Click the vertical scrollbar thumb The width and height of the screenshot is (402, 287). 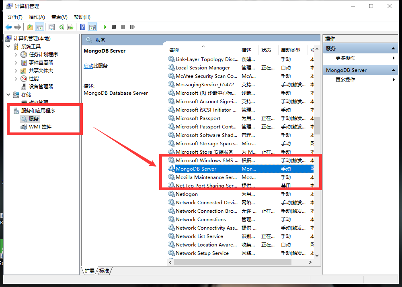point(317,126)
